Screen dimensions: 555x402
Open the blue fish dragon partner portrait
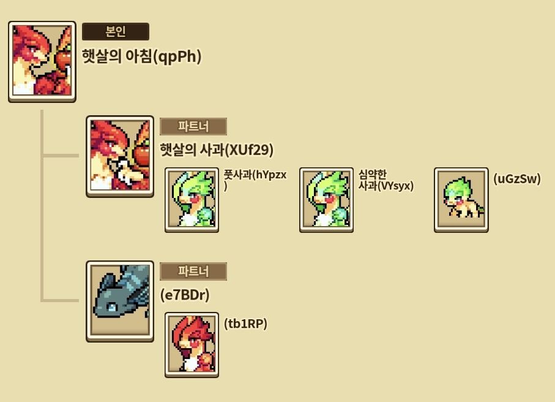tap(120, 301)
